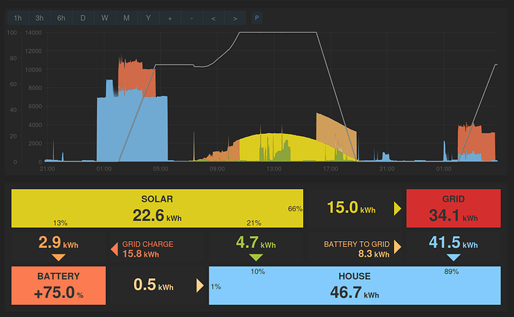Viewport: 514px width, 317px height.
Task: Select the red GRID 34.1 kWh box
Action: (454, 208)
